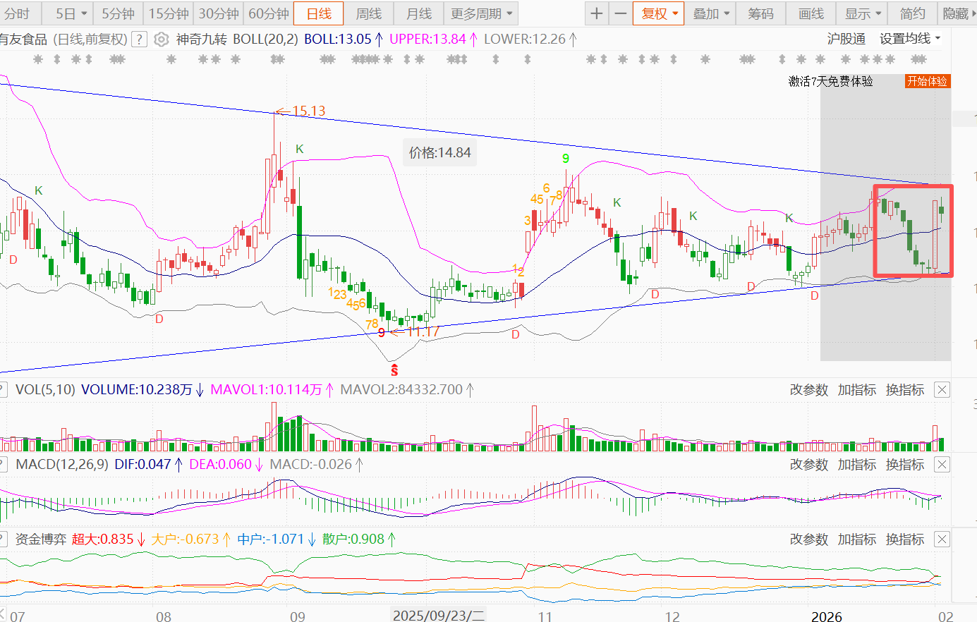
Task: Select the 60分钟 period tab
Action: pyautogui.click(x=269, y=13)
